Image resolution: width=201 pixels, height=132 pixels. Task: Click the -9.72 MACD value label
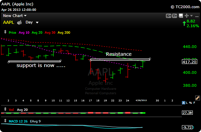pyautogui.click(x=187, y=127)
